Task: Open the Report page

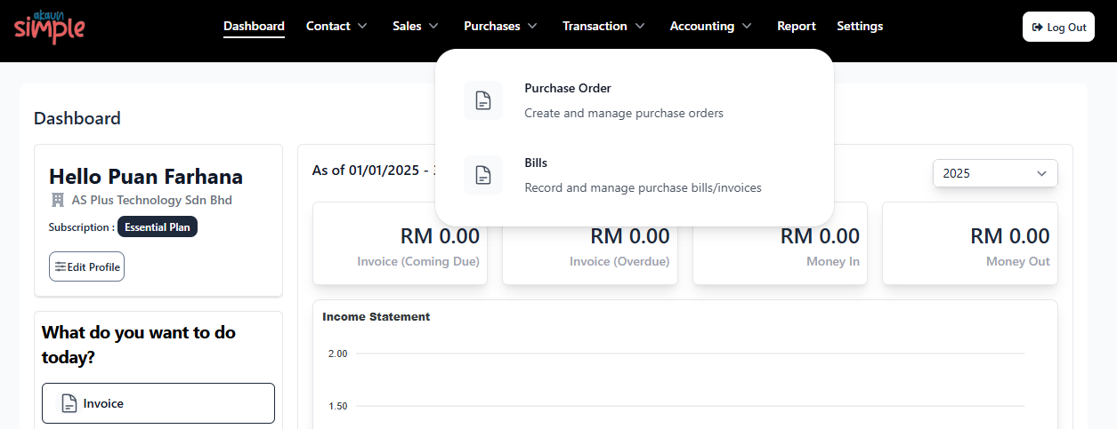Action: point(796,26)
